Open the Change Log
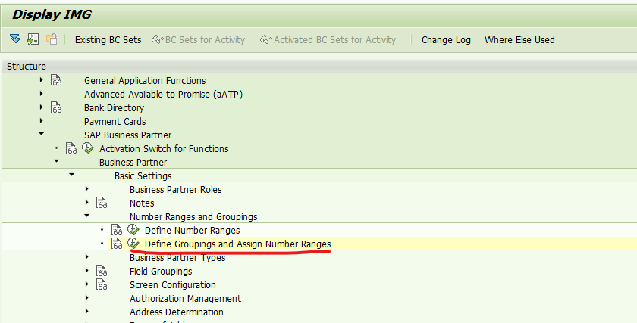Viewport: 637px width, 323px height. click(x=446, y=40)
